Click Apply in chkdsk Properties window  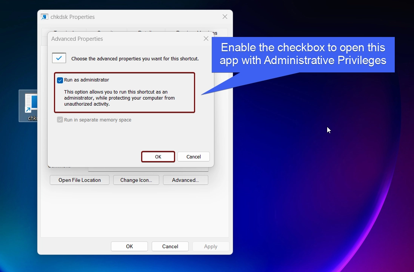211,246
